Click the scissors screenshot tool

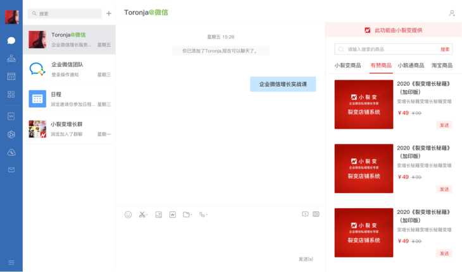click(x=143, y=215)
